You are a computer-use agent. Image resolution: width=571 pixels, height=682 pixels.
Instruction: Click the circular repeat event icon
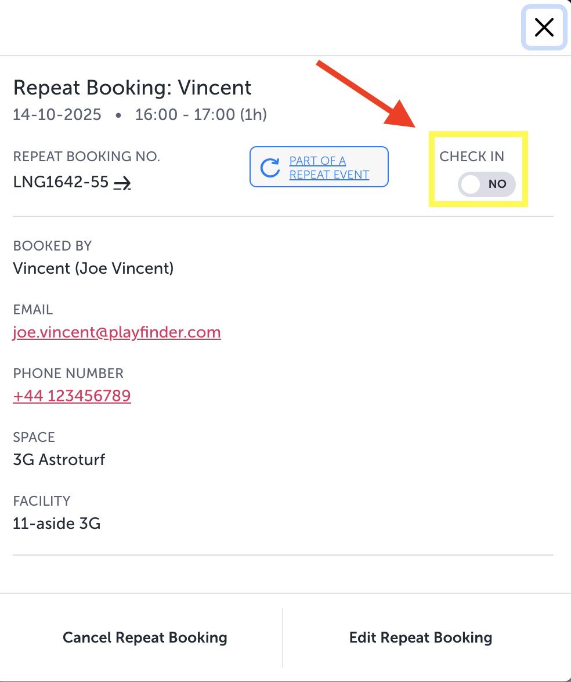coord(270,168)
